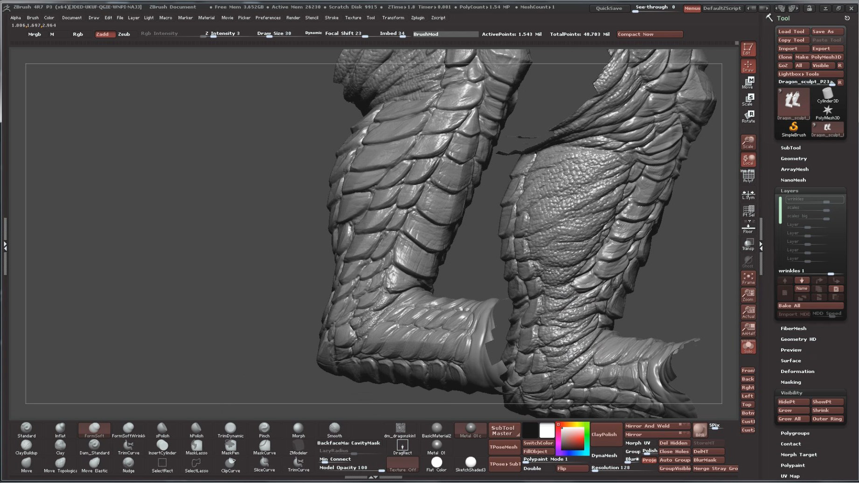Viewport: 859px width, 483px height.
Task: Open the Stroke menu
Action: 332,18
